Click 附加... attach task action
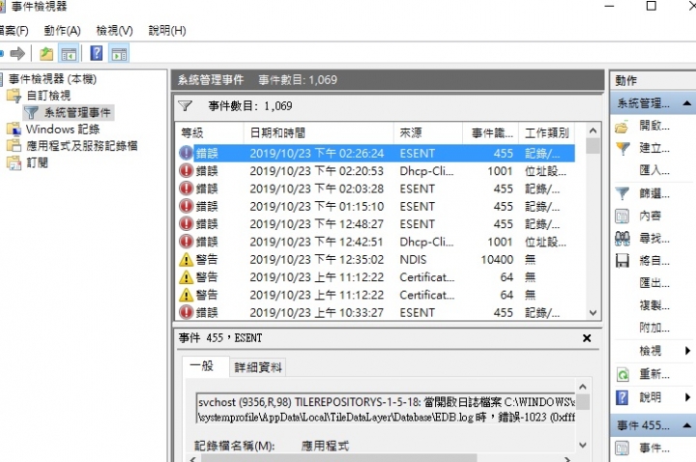696x462 pixels. tap(654, 328)
